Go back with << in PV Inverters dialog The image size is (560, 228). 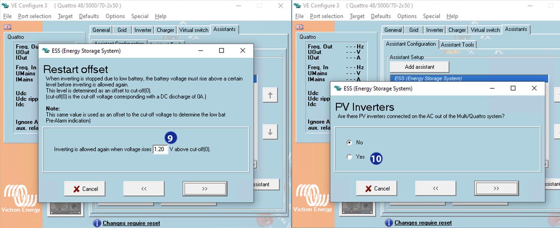point(436,188)
